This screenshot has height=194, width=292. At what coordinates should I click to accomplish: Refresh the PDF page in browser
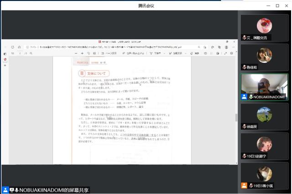click(12, 47)
